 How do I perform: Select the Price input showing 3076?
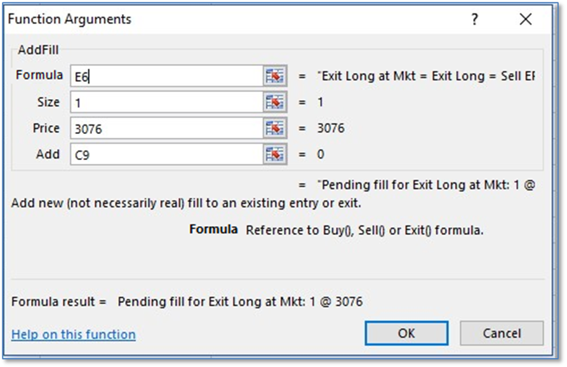[166, 129]
